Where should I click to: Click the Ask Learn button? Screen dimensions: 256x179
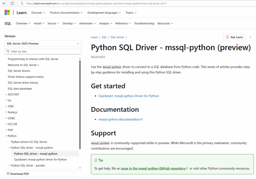click(234, 37)
